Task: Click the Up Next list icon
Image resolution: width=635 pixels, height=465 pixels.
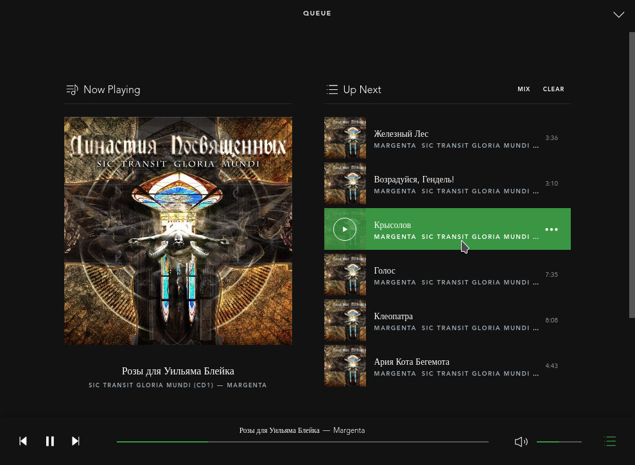Action: coord(332,89)
